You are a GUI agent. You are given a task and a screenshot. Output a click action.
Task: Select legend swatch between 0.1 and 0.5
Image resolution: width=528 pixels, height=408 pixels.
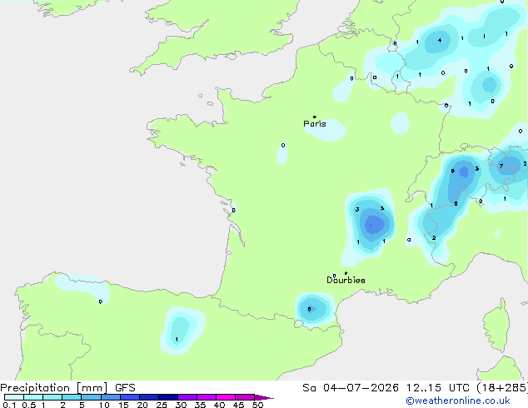pyautogui.click(x=14, y=397)
